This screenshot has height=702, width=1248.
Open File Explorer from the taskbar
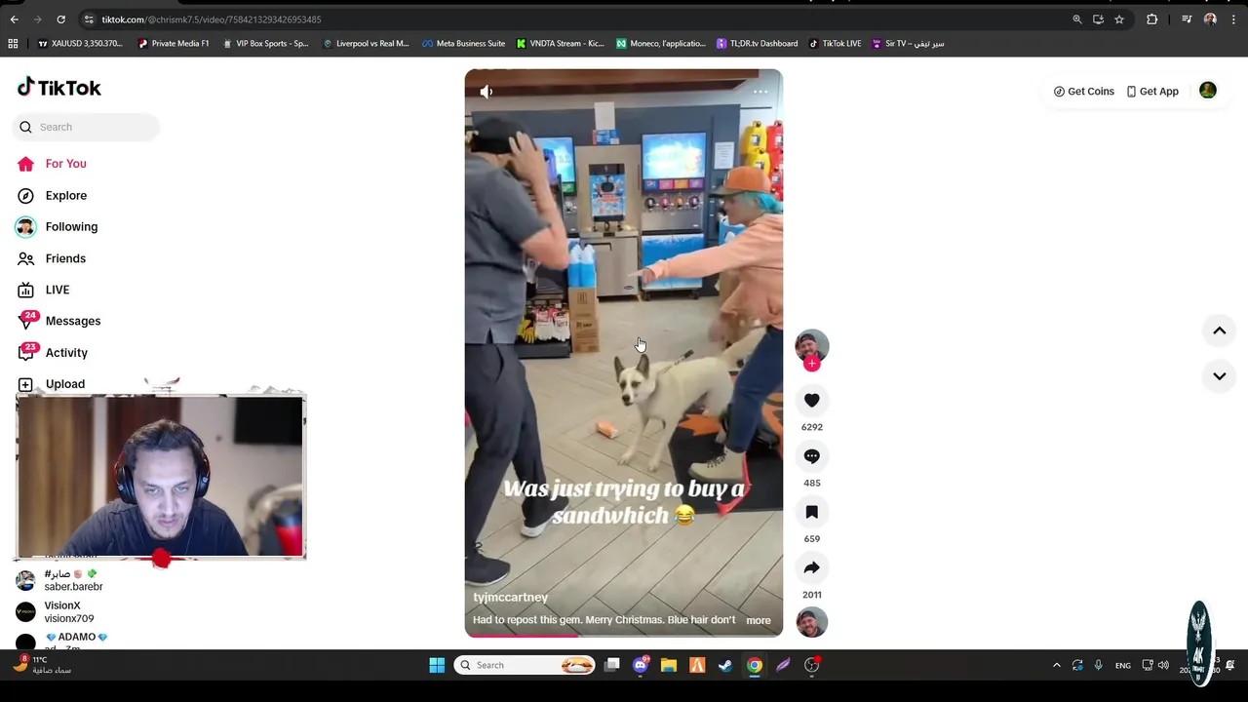[x=669, y=665]
